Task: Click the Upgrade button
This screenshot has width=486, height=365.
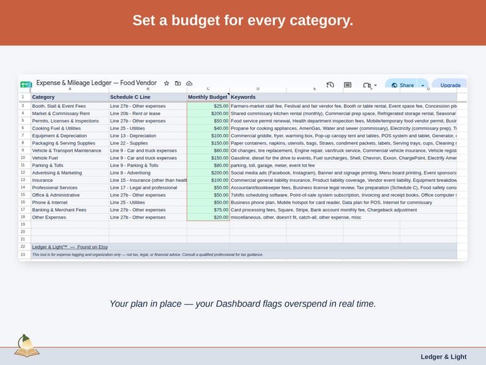Action: pyautogui.click(x=450, y=85)
